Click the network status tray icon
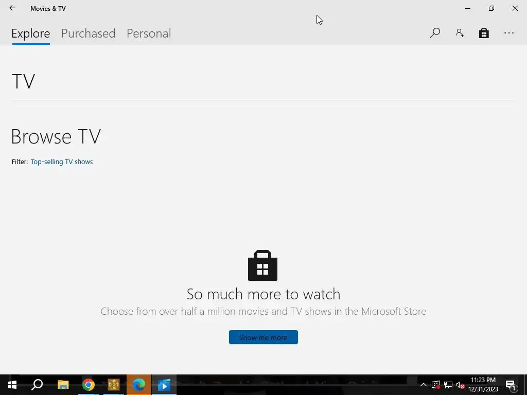The height and width of the screenshot is (395, 527). click(448, 385)
